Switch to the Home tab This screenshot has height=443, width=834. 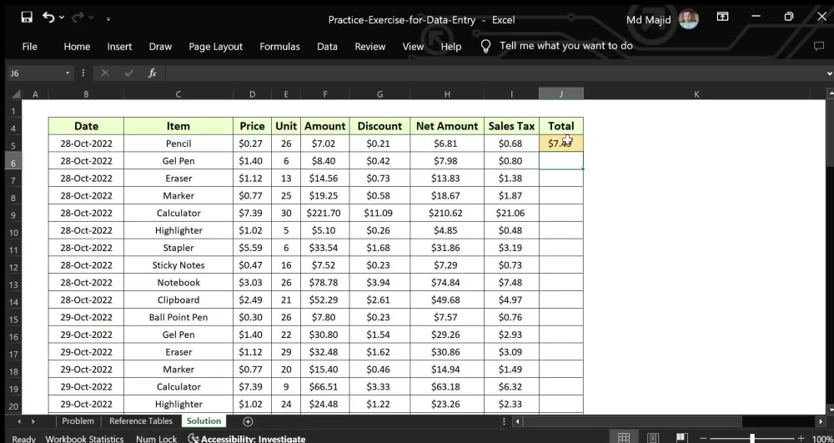[77, 47]
